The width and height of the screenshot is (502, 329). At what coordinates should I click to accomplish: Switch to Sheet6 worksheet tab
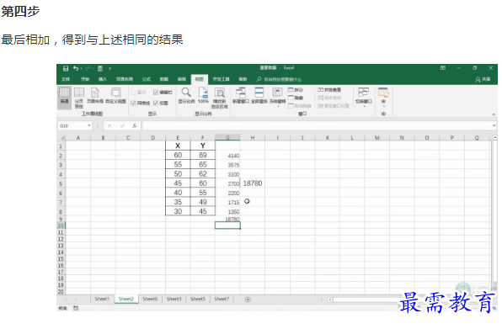(x=150, y=299)
